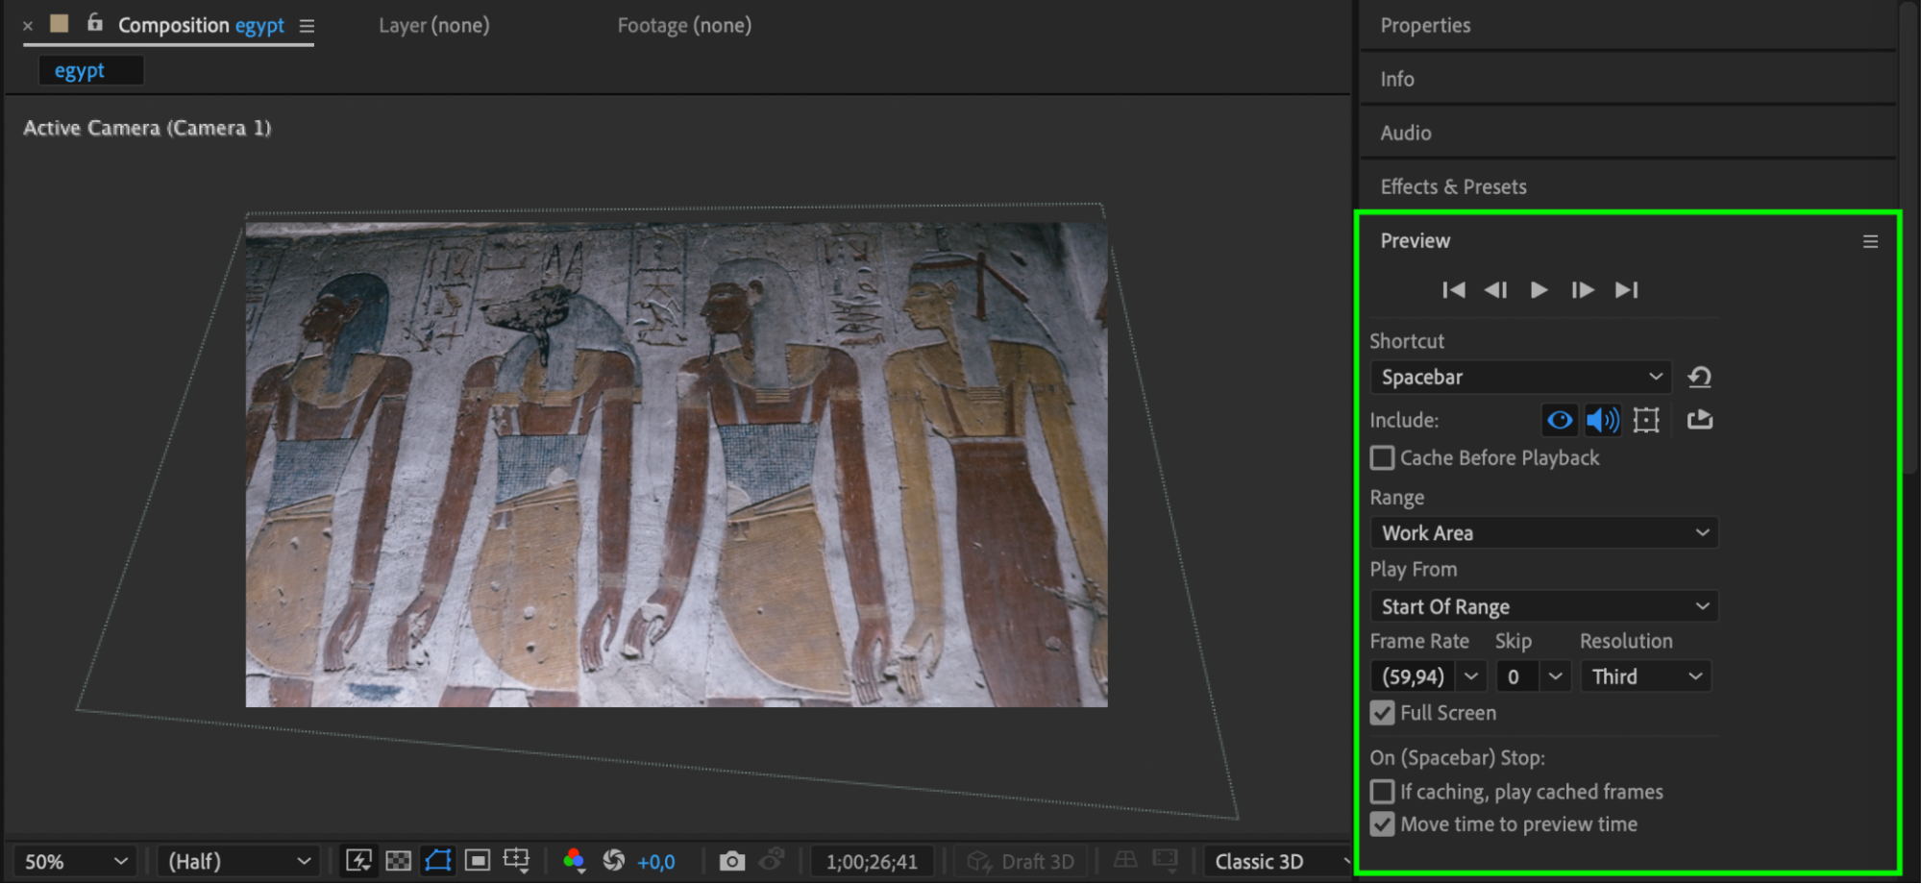This screenshot has height=884, width=1921.
Task: Toggle Fast Previews icon
Action: (x=358, y=861)
